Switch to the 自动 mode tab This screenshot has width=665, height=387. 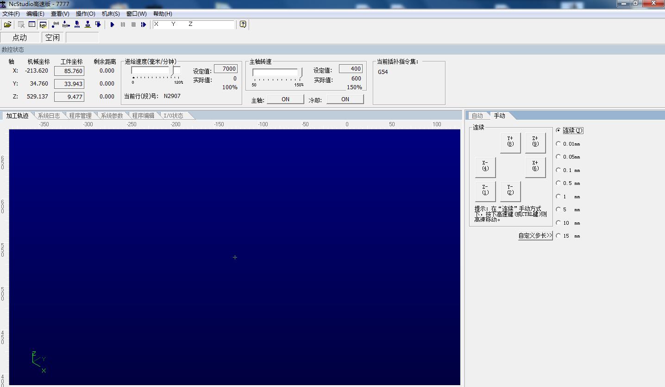pos(477,116)
